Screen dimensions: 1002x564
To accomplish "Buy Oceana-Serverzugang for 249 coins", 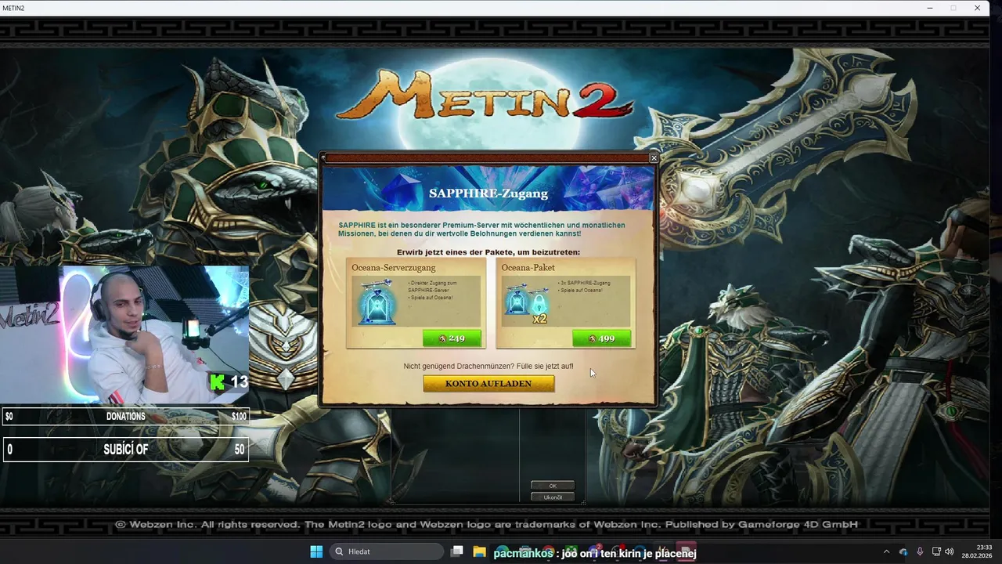I will pos(452,338).
